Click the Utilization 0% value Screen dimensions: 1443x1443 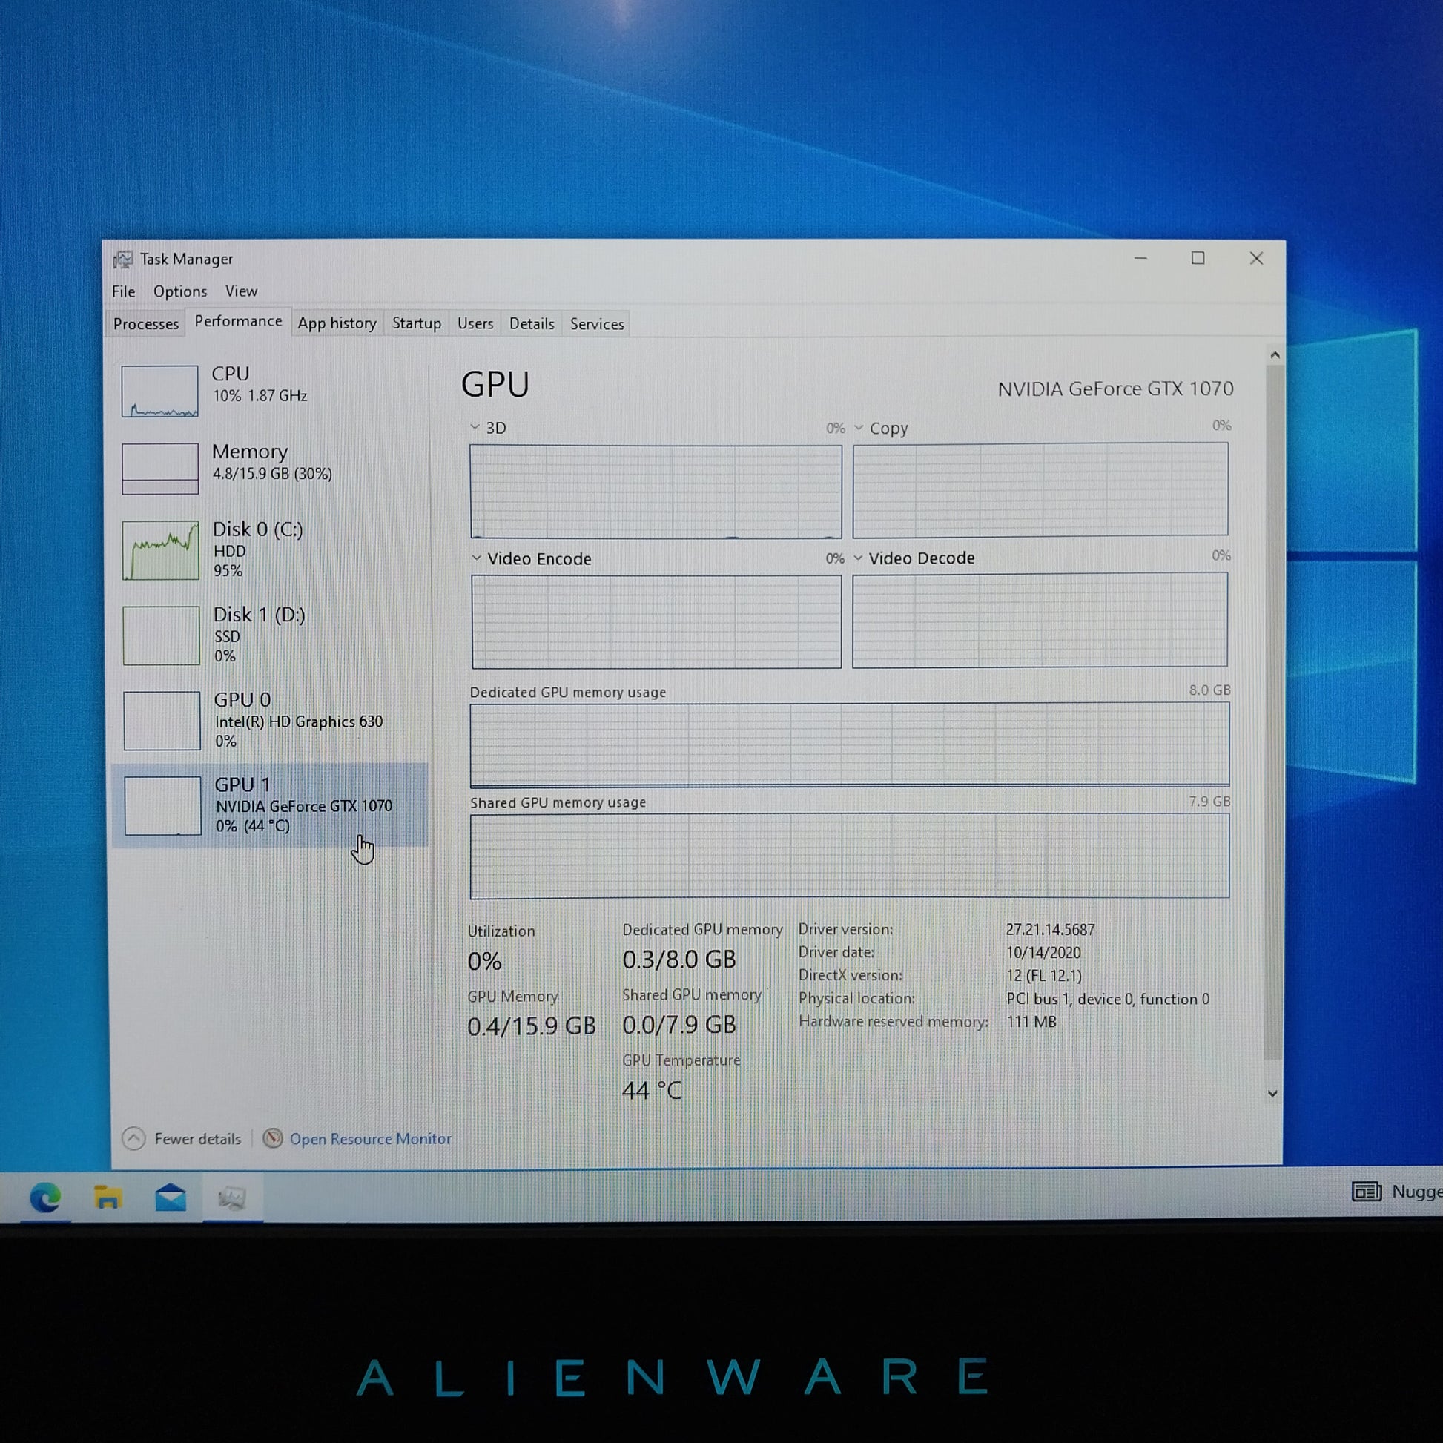484,961
